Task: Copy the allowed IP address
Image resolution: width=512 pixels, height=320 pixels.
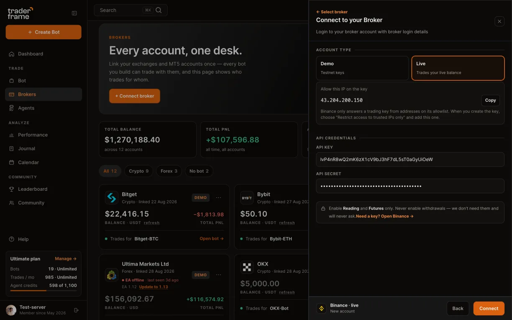Action: 490,100
